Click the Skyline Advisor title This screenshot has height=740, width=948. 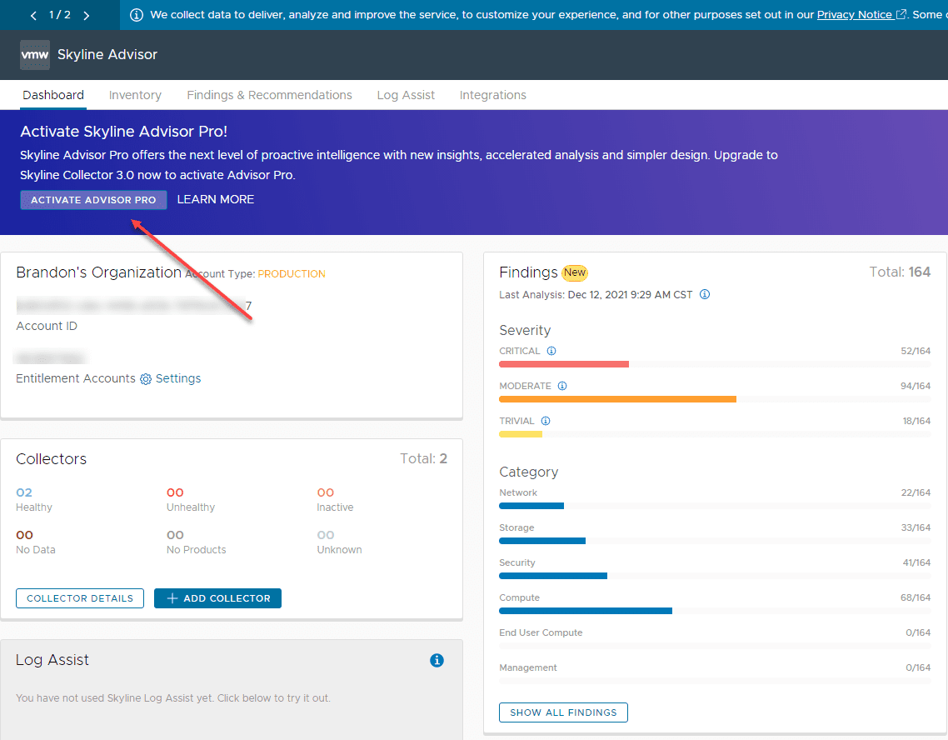coord(107,54)
